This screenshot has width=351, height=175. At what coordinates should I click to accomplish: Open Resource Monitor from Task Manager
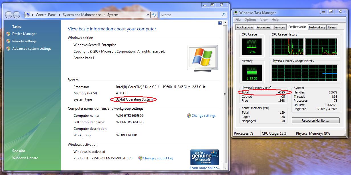tap(315, 120)
